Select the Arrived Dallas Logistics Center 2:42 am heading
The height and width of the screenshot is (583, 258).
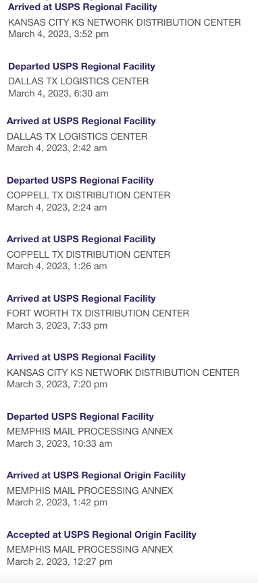click(81, 121)
